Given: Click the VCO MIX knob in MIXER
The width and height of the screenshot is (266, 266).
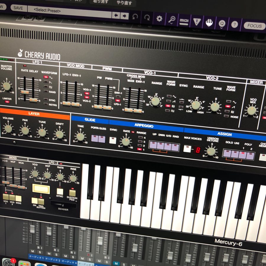Looking at the screenshot, I should tap(251, 111).
